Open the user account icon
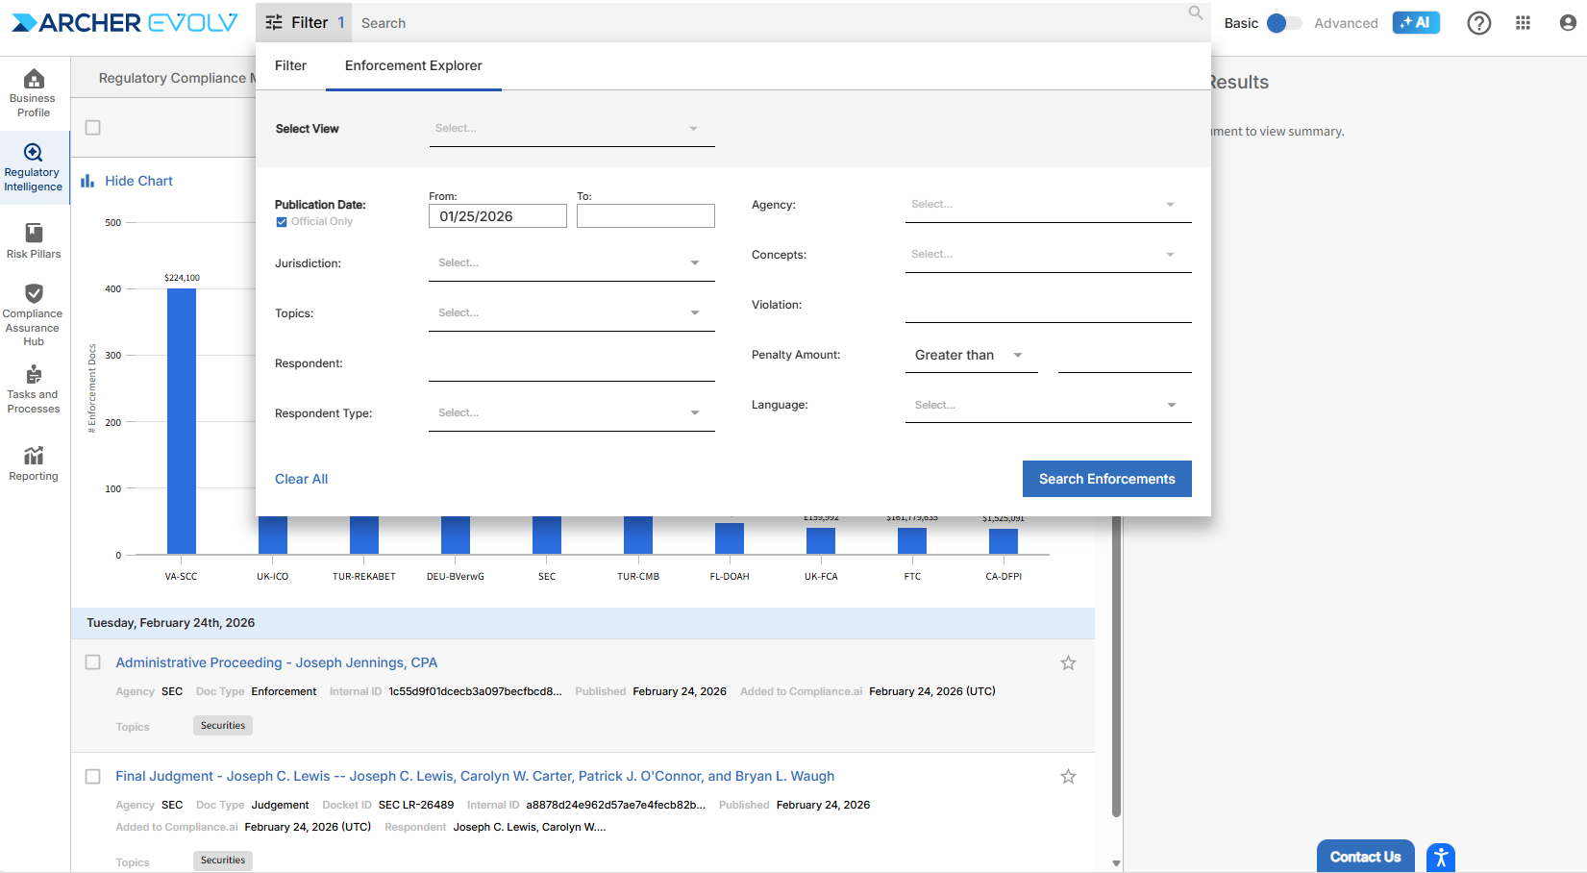This screenshot has width=1587, height=873. coord(1567,23)
